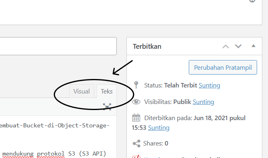Click the status pin icon
The height and width of the screenshot is (158, 268).
click(x=136, y=85)
